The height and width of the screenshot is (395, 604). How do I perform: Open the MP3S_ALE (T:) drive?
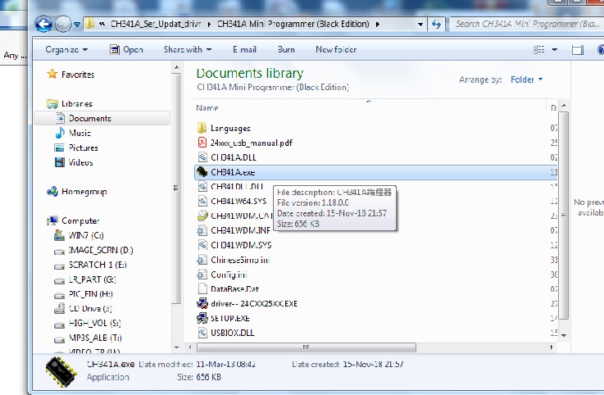88,338
